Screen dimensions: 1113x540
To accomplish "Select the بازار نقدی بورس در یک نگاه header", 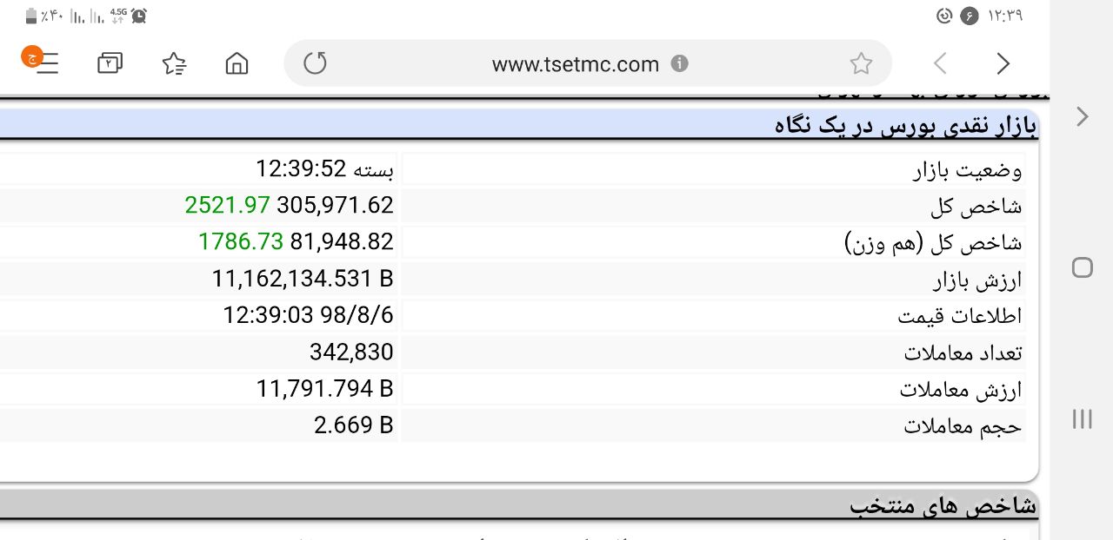I will 906,127.
